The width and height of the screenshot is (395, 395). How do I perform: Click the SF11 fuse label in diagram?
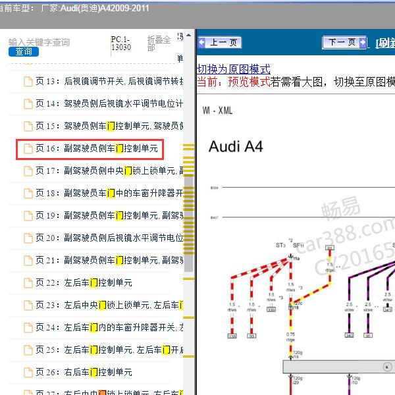pyautogui.click(x=298, y=245)
